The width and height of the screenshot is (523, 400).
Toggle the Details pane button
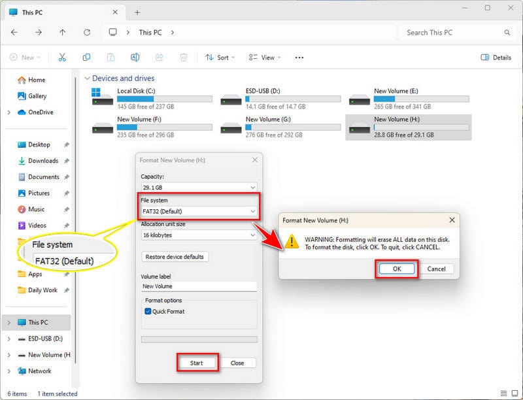(x=496, y=58)
